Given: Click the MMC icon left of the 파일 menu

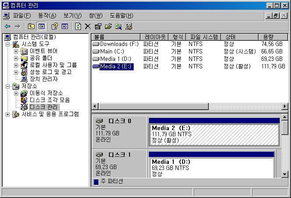Looking at the screenshot, I should (6, 16).
